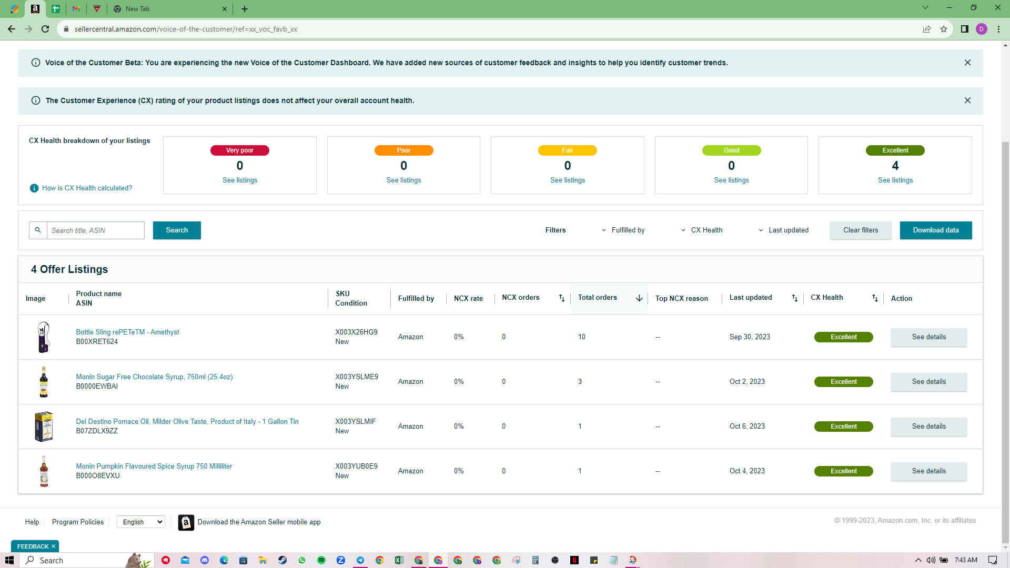
Task: Dismiss the Voice of the Customer Beta banner
Action: [967, 63]
